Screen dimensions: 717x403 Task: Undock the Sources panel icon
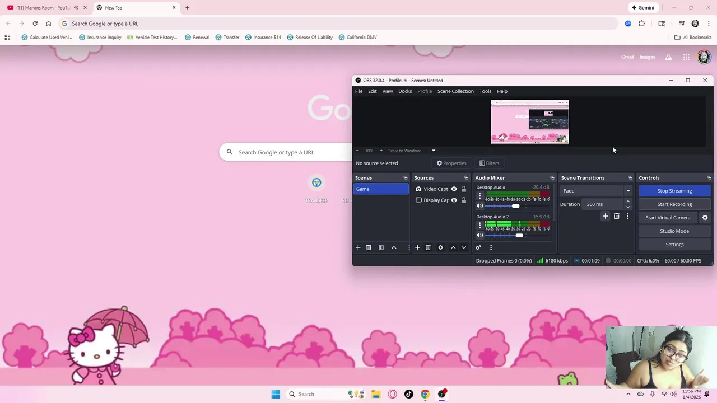coord(466,178)
